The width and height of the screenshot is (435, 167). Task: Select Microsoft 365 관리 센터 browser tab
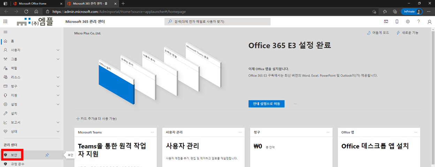click(x=91, y=3)
